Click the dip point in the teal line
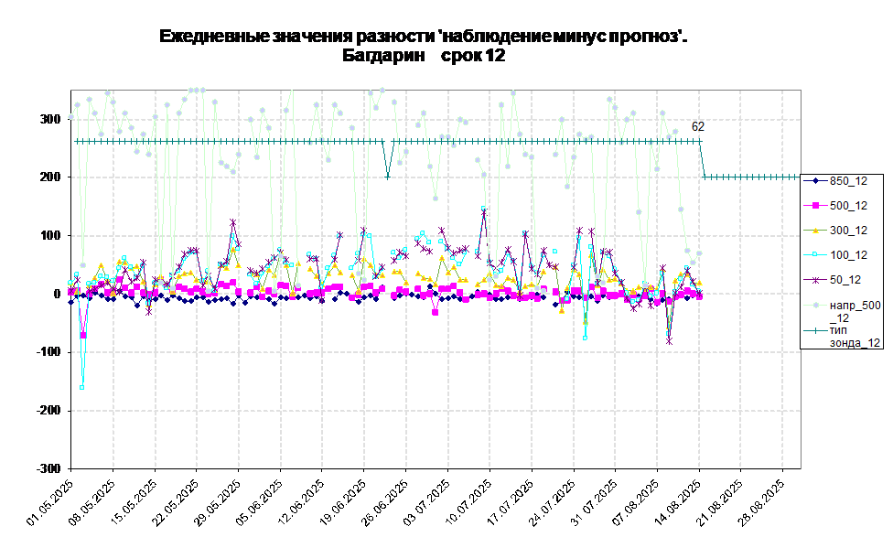893x548 pixels. click(388, 176)
